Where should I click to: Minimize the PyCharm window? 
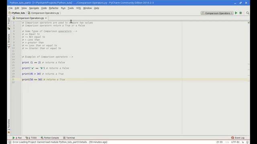tap(235, 3)
